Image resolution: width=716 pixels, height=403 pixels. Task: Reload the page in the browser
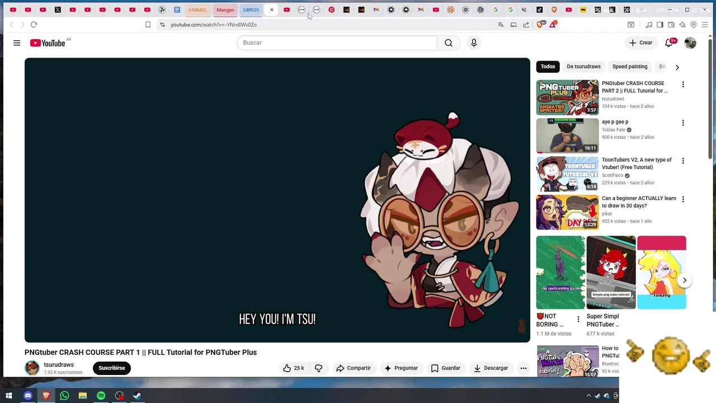(34, 25)
